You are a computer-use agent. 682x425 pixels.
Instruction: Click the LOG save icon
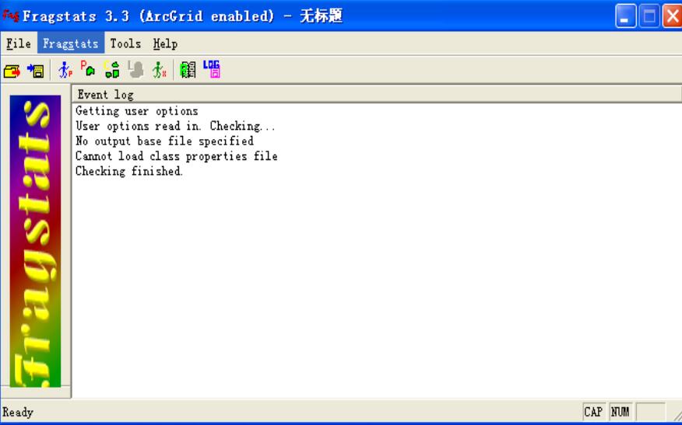pos(212,69)
